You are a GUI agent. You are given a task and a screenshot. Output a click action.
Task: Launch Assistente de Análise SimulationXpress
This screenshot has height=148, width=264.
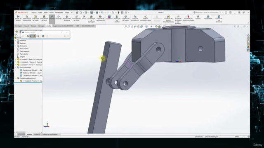pos(168,19)
